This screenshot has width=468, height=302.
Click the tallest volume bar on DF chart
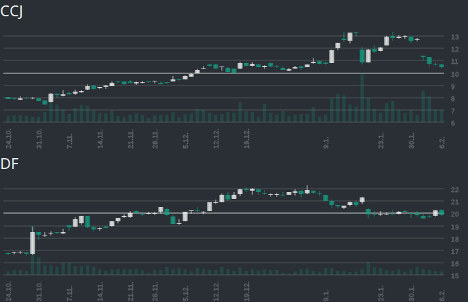(33, 265)
